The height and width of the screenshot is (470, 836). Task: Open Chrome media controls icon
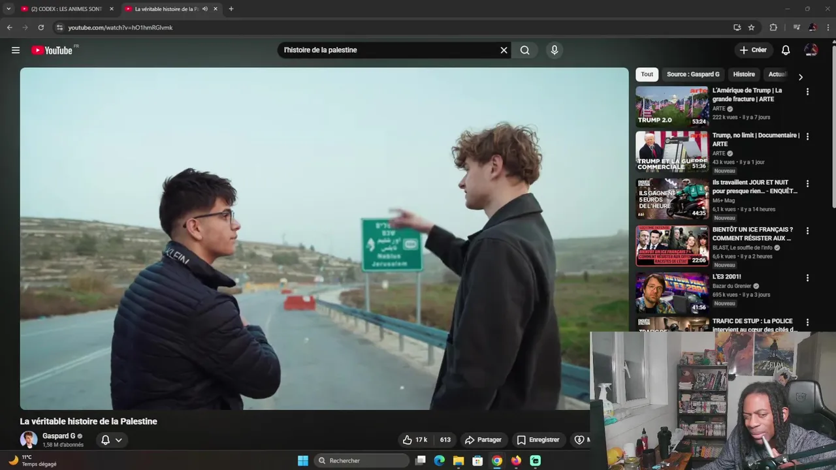click(x=796, y=27)
